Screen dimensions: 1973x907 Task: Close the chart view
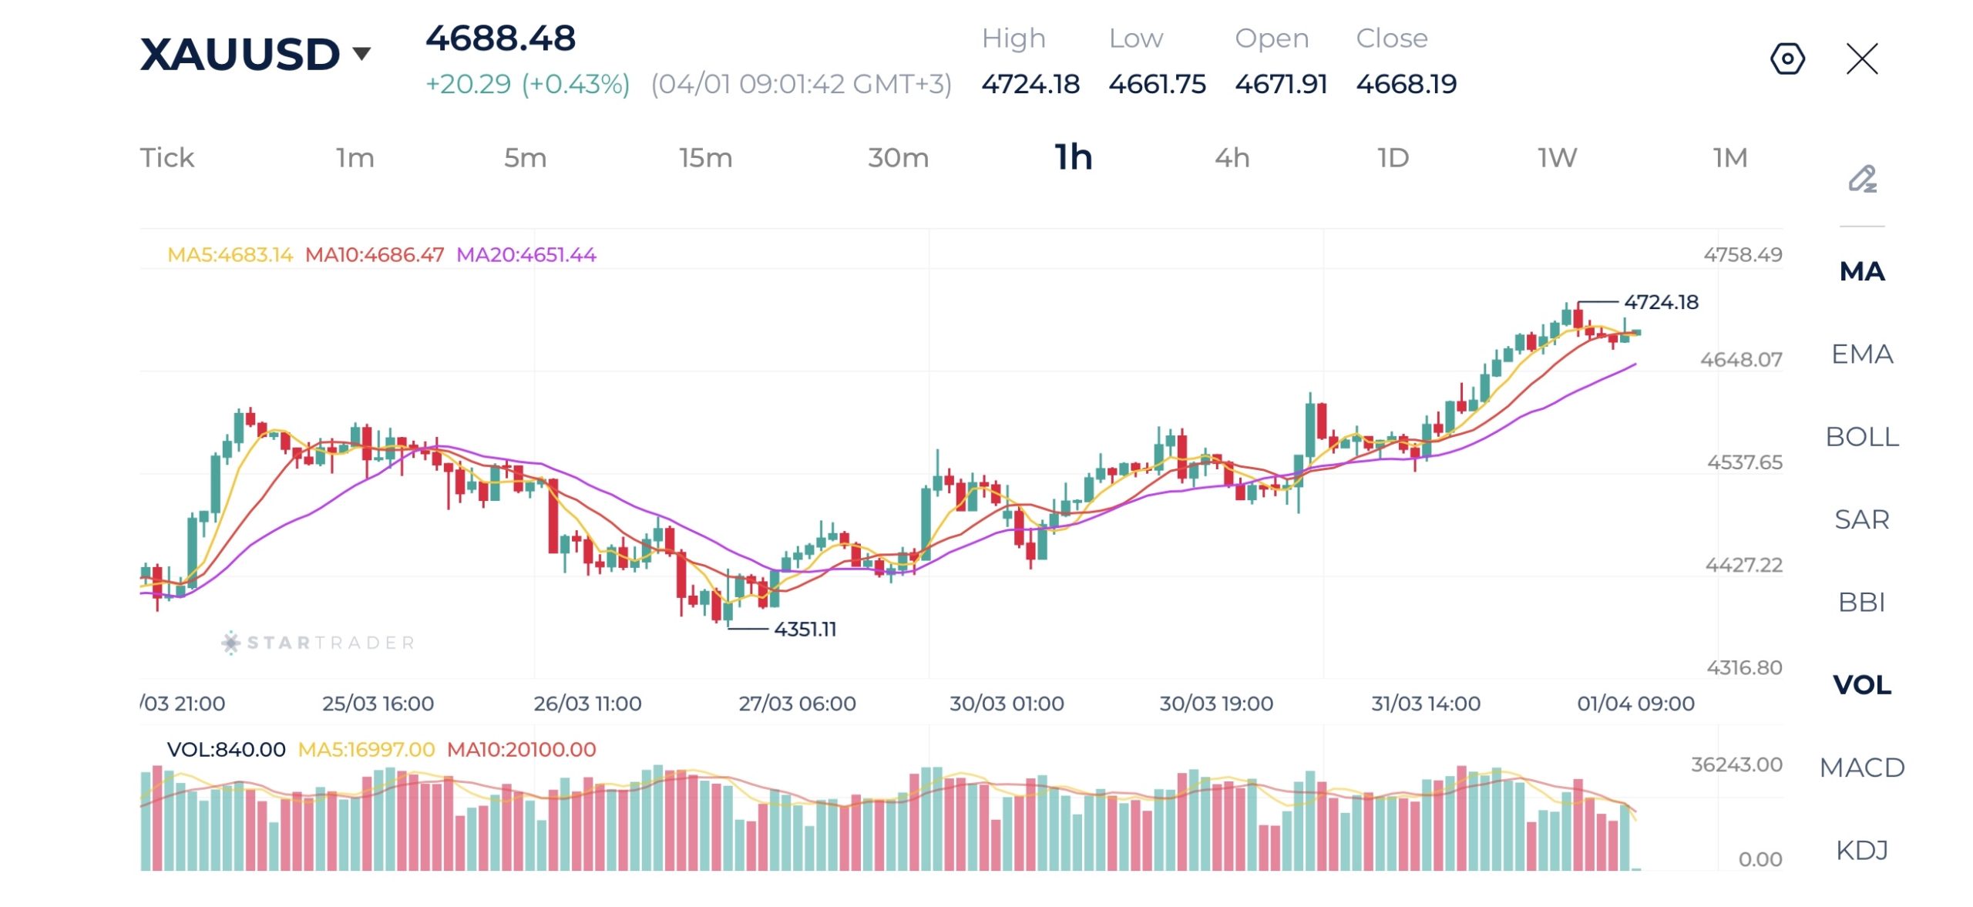click(x=1862, y=59)
